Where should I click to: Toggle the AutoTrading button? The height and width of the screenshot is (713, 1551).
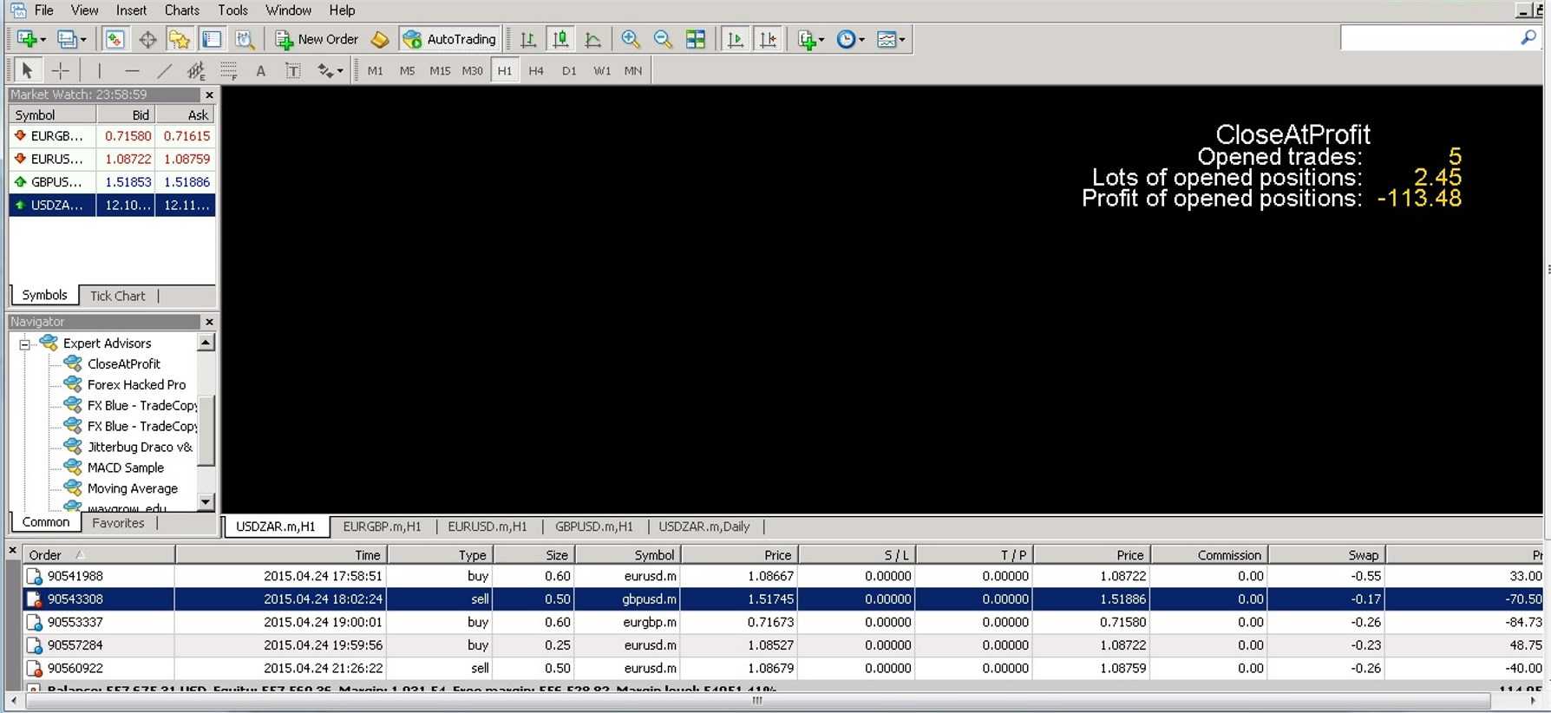[449, 39]
